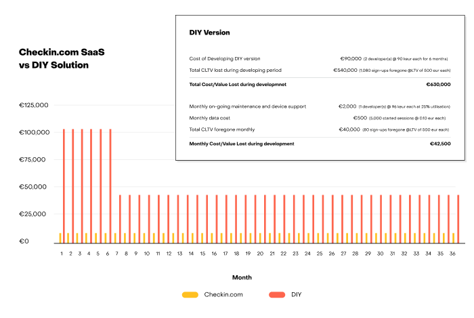Click the red DIY bar for month 12
This screenshot has height=318, width=474.
(x=169, y=219)
